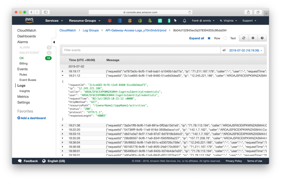Screen dimensions: 281x180
Task: Open Insights under Logs
Action: pos(25,91)
